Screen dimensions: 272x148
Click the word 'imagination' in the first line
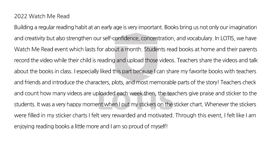click(x=243, y=27)
